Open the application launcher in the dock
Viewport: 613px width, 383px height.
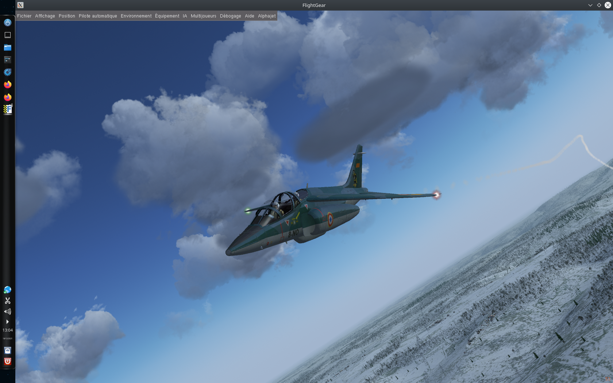click(x=8, y=23)
